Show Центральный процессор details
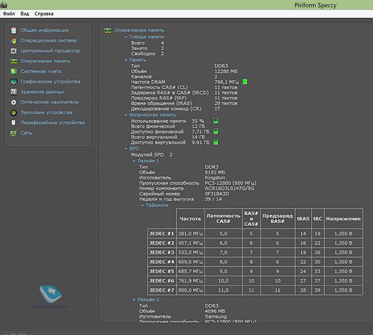Image resolution: width=373 pixels, height=335 pixels. (x=50, y=51)
